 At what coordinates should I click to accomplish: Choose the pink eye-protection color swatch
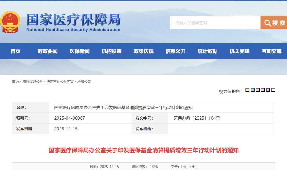pyautogui.click(x=263, y=90)
